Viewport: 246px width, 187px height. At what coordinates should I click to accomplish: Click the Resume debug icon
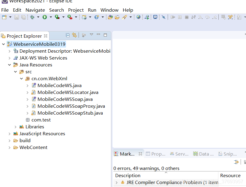pos(173,17)
